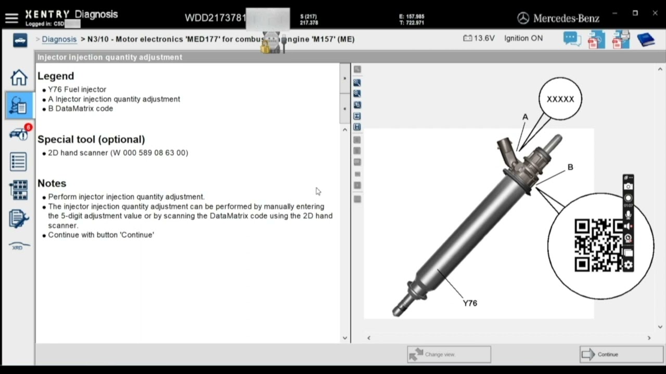Click the 'Injector injection quantity adjustment' title bar
The image size is (666, 374).
pyautogui.click(x=350, y=57)
